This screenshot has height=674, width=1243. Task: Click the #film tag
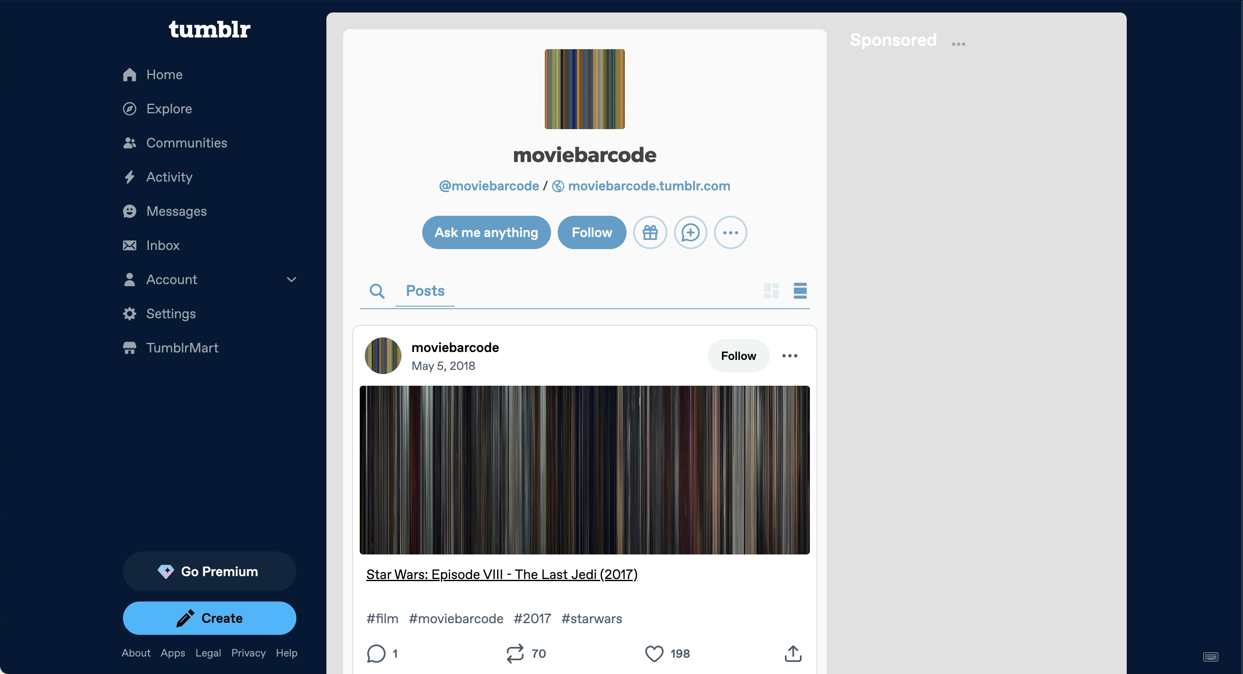(x=382, y=619)
